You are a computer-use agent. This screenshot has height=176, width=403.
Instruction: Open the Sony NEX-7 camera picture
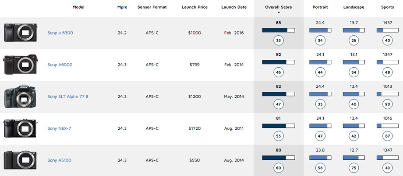click(21, 128)
